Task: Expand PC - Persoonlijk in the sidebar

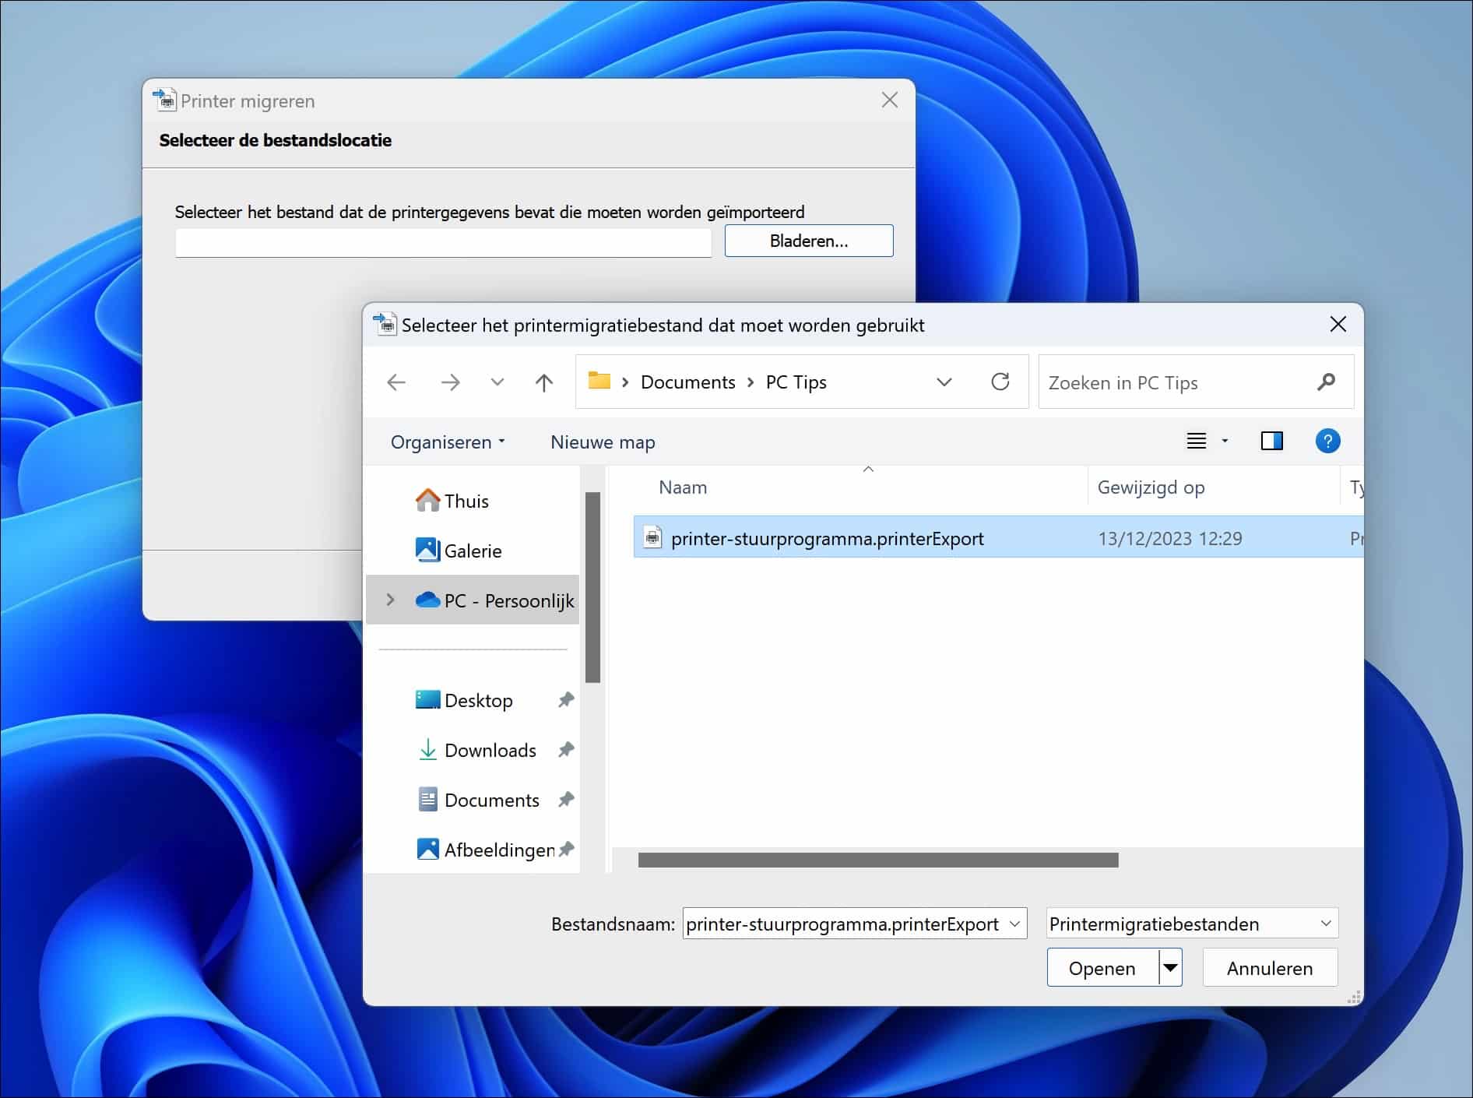Action: [x=389, y=600]
